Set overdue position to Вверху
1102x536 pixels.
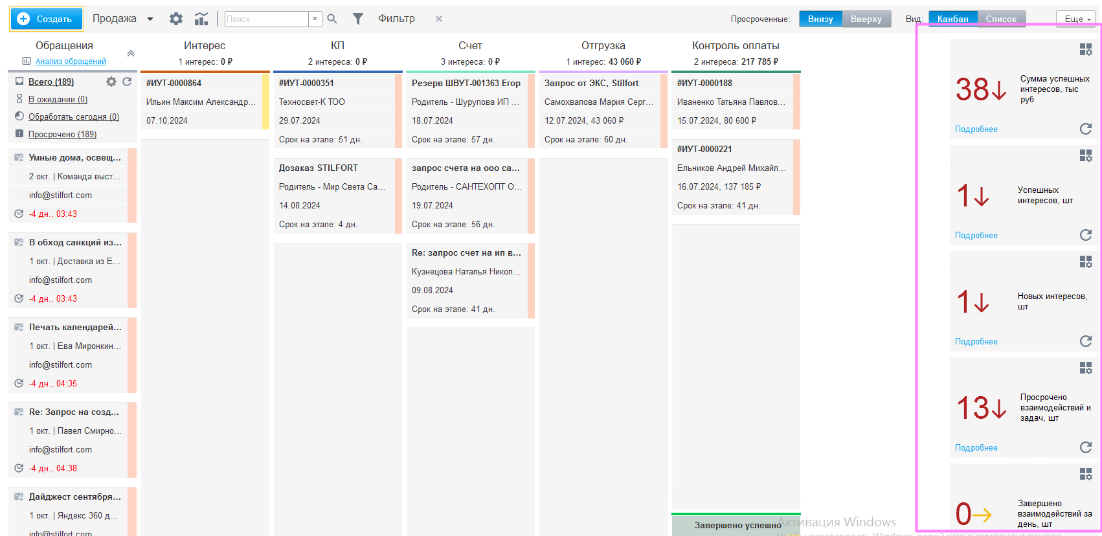point(866,19)
